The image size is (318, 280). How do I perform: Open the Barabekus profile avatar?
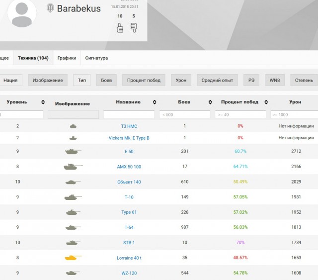pyautogui.click(x=22, y=13)
